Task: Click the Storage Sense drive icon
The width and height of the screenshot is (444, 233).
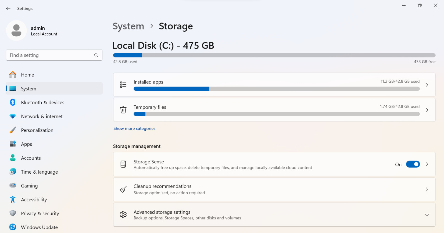Action: [x=123, y=164]
